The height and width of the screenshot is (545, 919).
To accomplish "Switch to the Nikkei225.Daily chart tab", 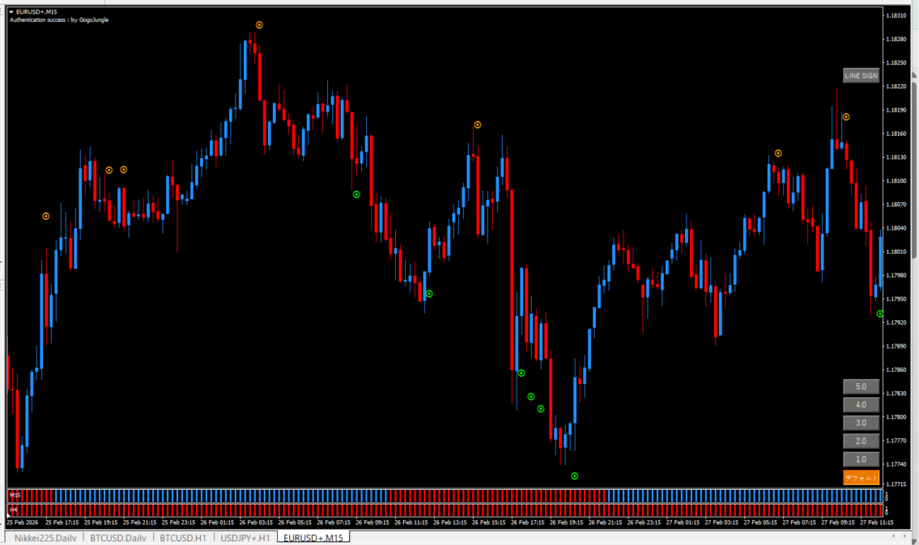I will coord(44,538).
